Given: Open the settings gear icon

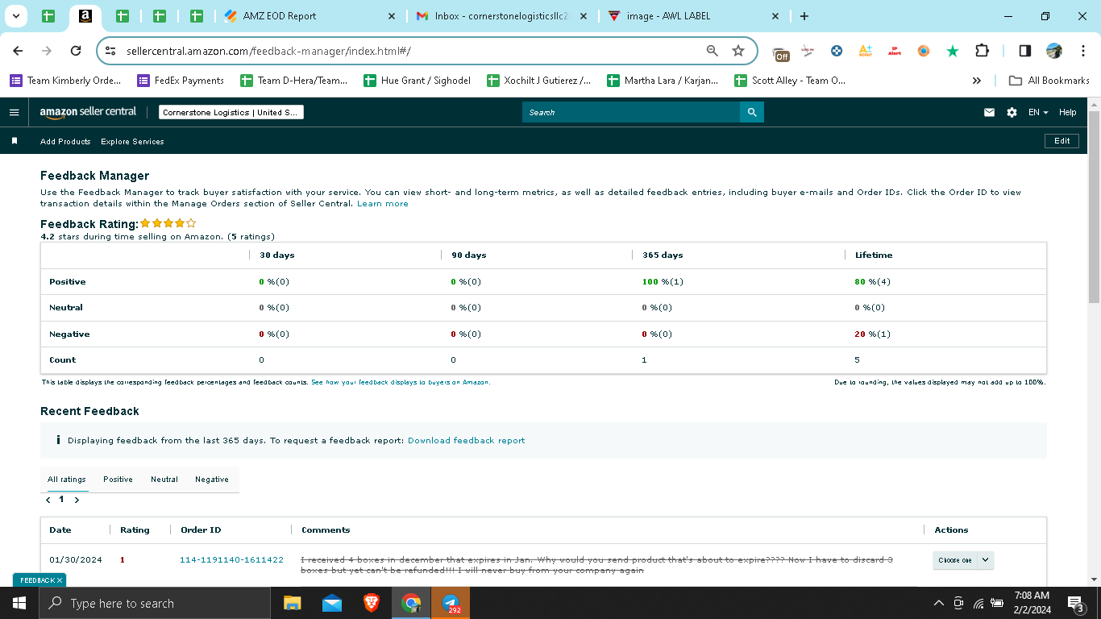Looking at the screenshot, I should [x=1012, y=113].
